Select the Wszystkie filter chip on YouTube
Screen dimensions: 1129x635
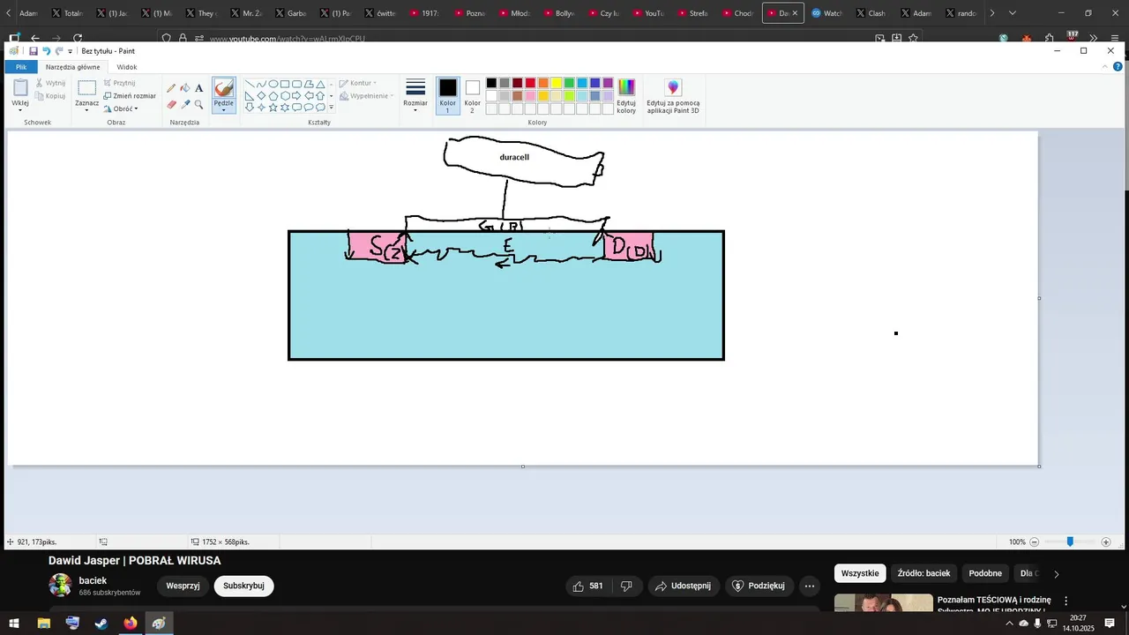860,573
